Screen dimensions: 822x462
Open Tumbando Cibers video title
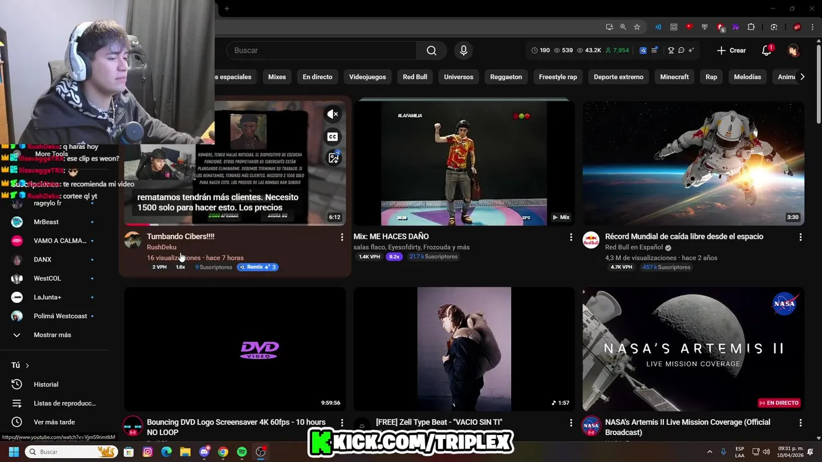180,237
